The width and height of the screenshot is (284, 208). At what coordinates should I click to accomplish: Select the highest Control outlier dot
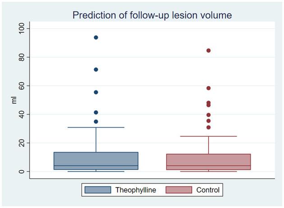(208, 51)
